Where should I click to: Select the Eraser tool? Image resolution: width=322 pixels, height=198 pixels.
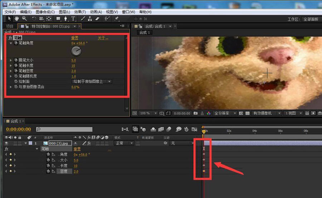tap(97, 19)
